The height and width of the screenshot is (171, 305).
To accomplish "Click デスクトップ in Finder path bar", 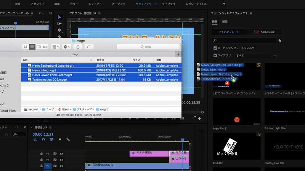I will point(82,109).
